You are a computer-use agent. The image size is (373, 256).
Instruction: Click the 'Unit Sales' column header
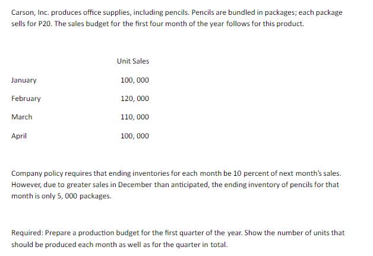133,61
